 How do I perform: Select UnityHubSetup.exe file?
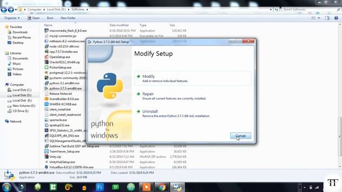pos(62,162)
